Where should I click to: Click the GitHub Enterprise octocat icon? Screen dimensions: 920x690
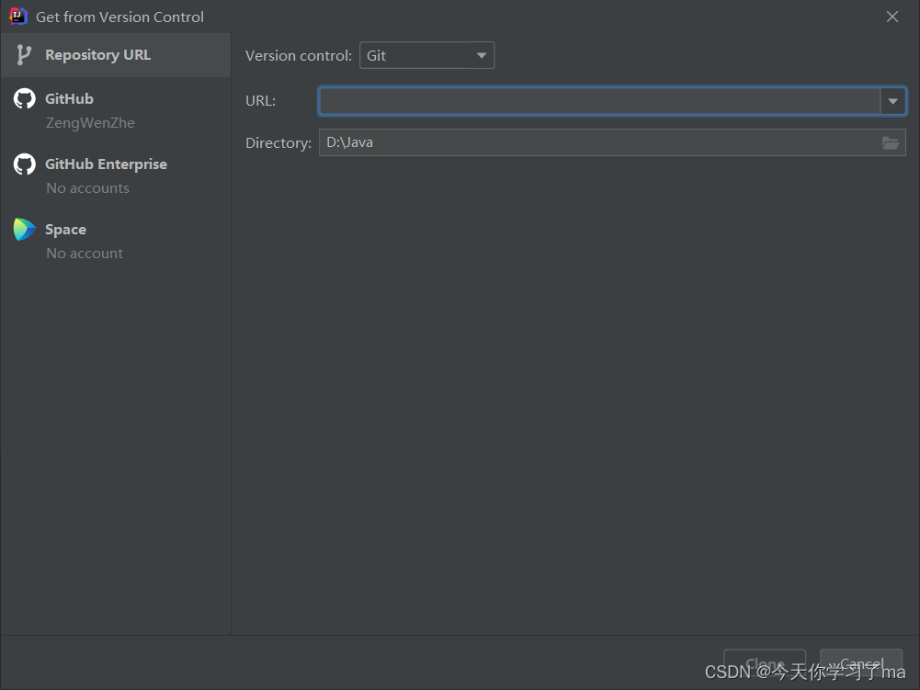click(x=25, y=164)
